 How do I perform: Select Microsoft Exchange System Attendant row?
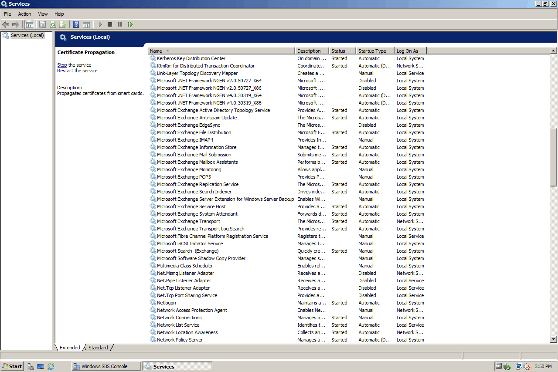coord(287,214)
